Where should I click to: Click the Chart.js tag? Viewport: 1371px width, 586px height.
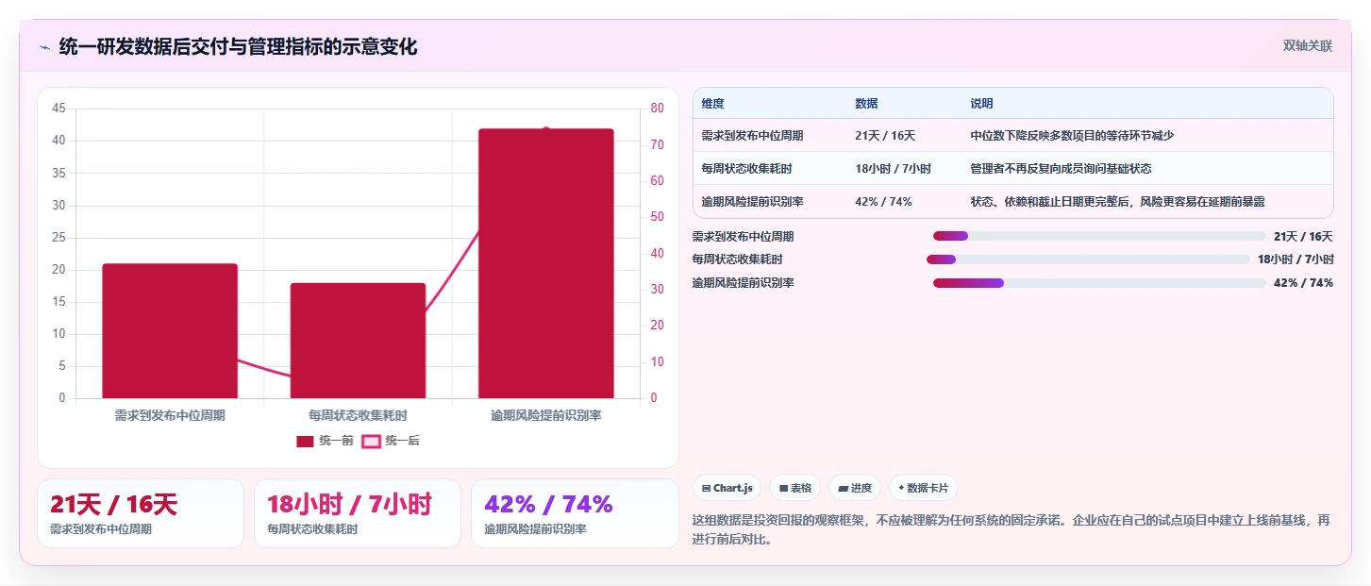point(727,488)
